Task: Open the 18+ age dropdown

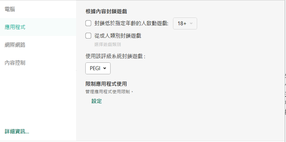Action: 185,23
